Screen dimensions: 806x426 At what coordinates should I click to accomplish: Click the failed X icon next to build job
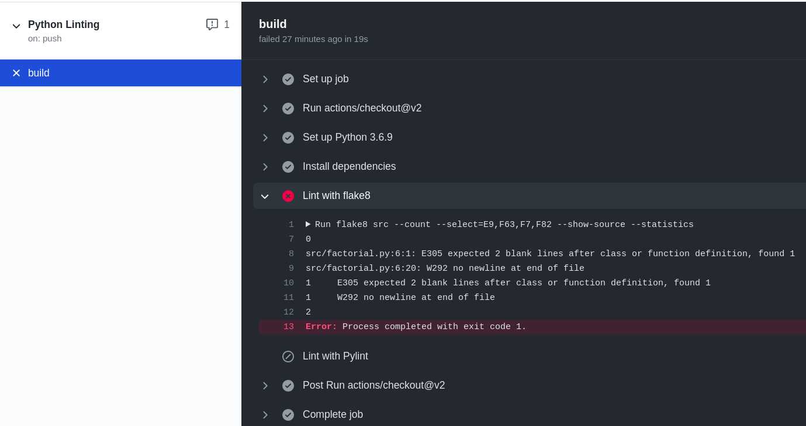click(x=16, y=73)
